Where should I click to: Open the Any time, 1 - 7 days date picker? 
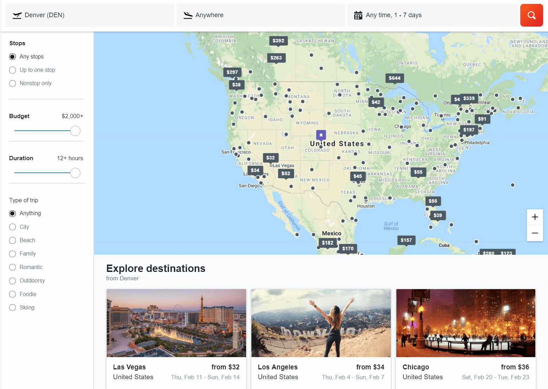pos(432,15)
